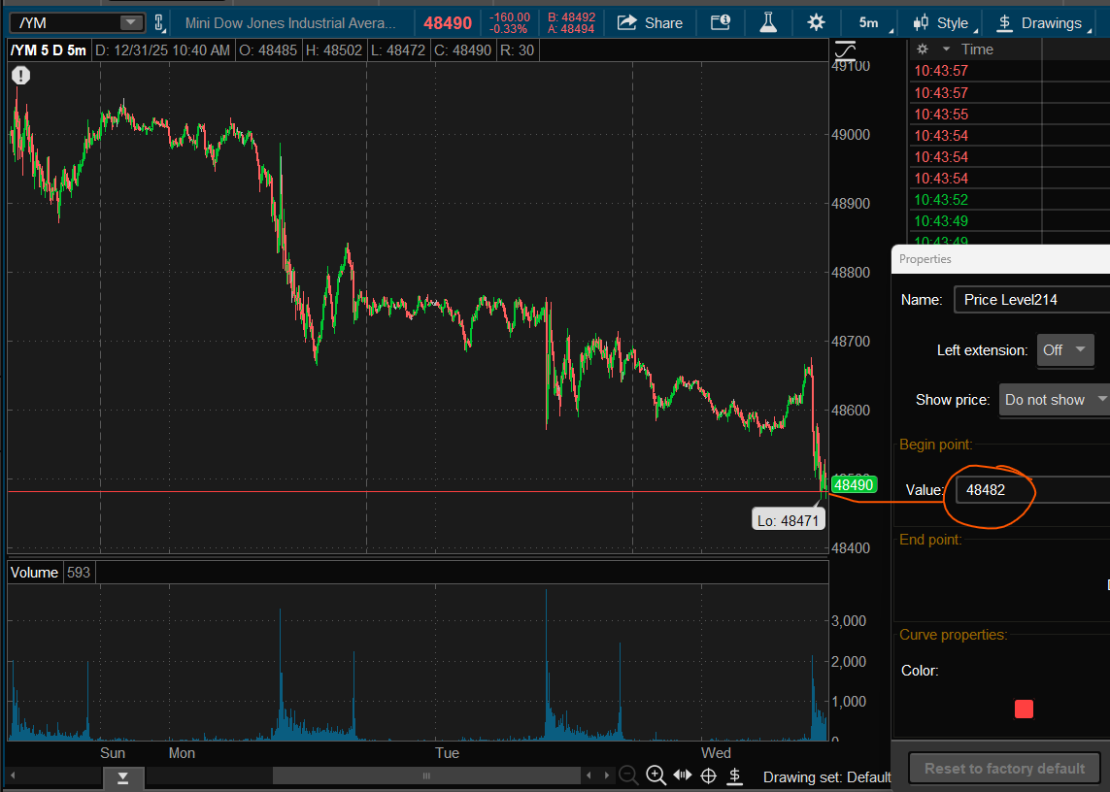
Task: Click the 49000 price axis label
Action: [851, 135]
